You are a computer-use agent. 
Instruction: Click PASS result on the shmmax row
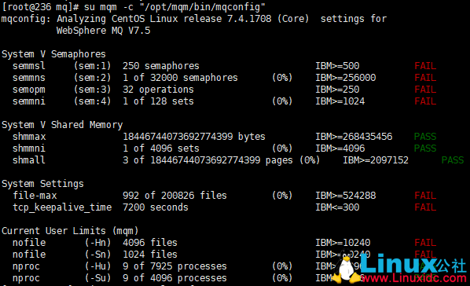pos(425,137)
